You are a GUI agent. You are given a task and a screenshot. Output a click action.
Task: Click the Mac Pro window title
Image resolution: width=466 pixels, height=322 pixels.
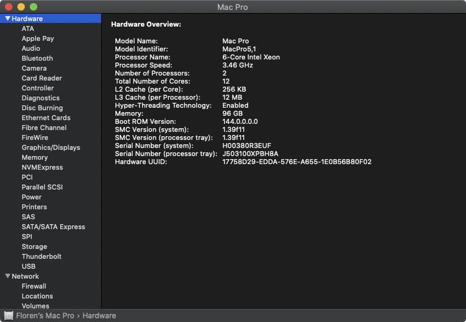pos(233,7)
